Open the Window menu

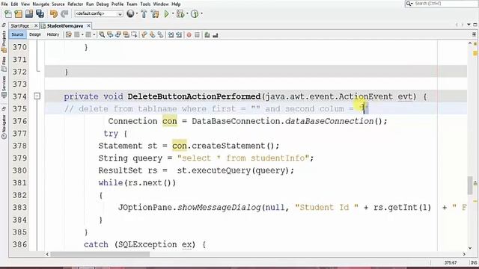[161, 4]
